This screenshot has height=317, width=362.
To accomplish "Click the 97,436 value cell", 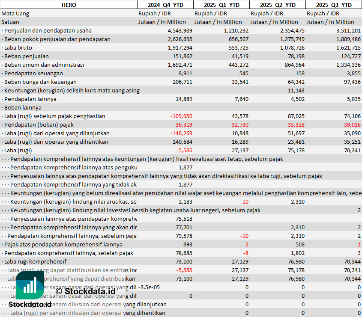I will [x=352, y=82].
